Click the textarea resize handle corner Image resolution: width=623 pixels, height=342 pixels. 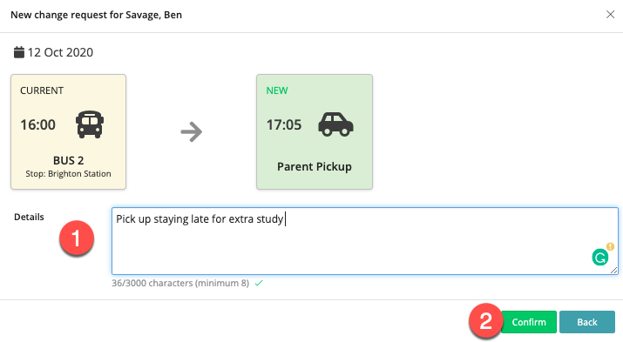[614, 270]
